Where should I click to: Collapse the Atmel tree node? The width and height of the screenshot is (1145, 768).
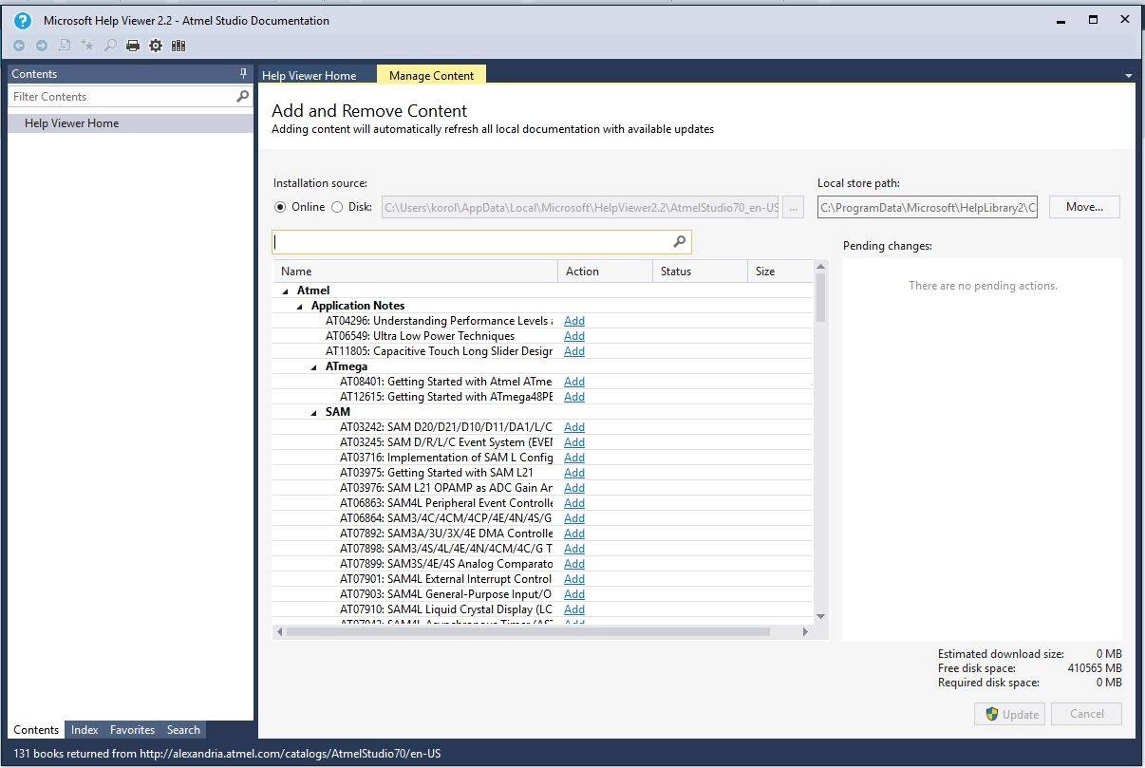[x=285, y=290]
